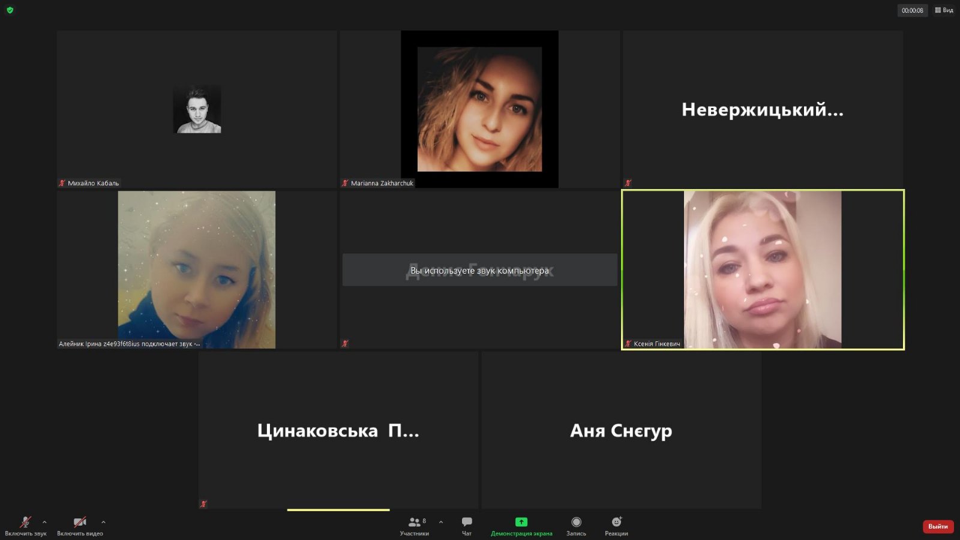The width and height of the screenshot is (960, 540).
Task: Click the Вы используете звук компьютера notice
Action: 479,270
